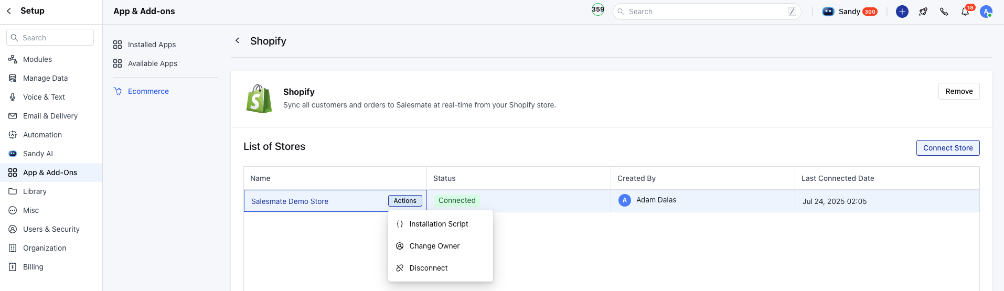Click the Sandy AI robot icon in the sidebar
This screenshot has width=1004, height=291.
click(x=13, y=154)
